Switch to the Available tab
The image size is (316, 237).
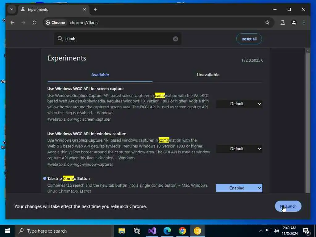[x=100, y=75]
